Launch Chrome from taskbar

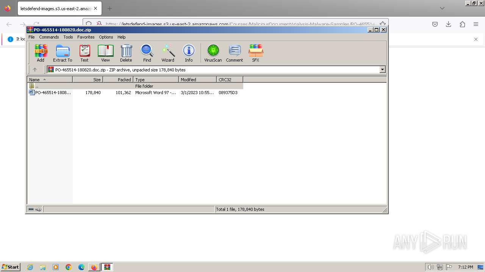(x=69, y=267)
